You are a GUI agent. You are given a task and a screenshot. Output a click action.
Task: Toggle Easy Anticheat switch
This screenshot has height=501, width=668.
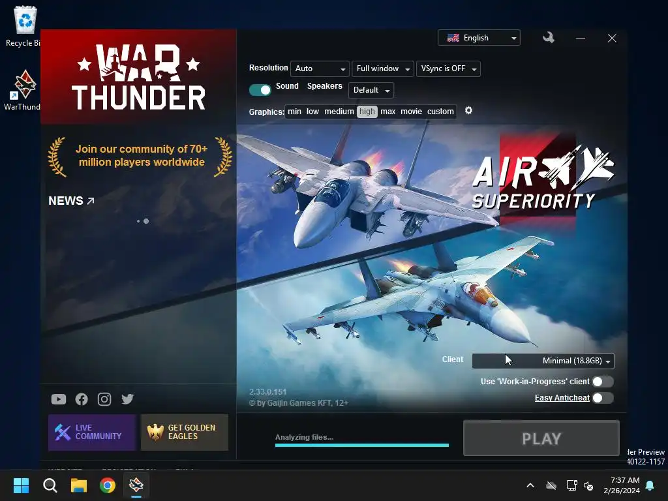(603, 398)
